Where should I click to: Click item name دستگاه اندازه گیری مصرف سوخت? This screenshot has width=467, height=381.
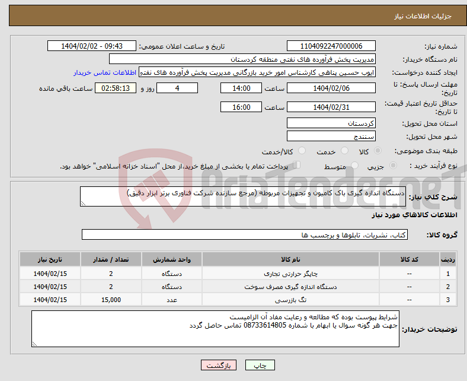(x=290, y=287)
